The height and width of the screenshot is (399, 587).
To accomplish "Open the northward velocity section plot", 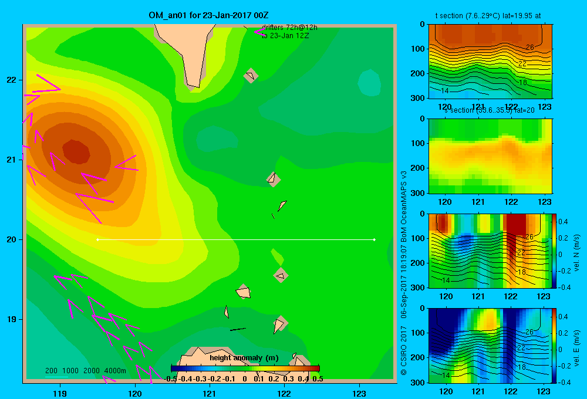I will click(x=490, y=251).
